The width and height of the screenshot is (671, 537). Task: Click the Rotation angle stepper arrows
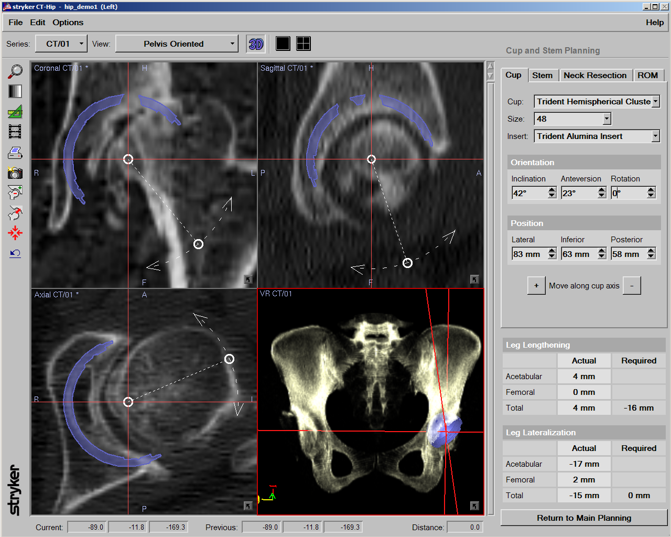tap(651, 193)
